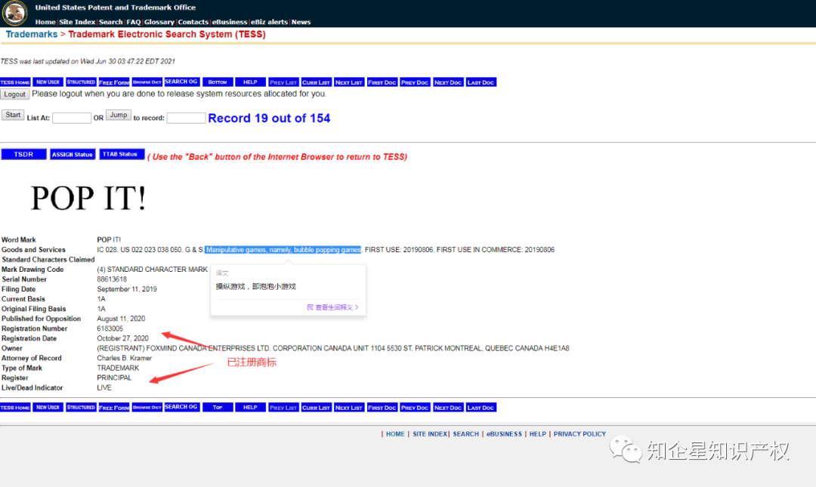Click Curr List in the lower toolbar

(x=317, y=408)
